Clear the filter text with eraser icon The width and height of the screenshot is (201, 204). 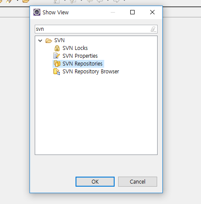tap(153, 29)
